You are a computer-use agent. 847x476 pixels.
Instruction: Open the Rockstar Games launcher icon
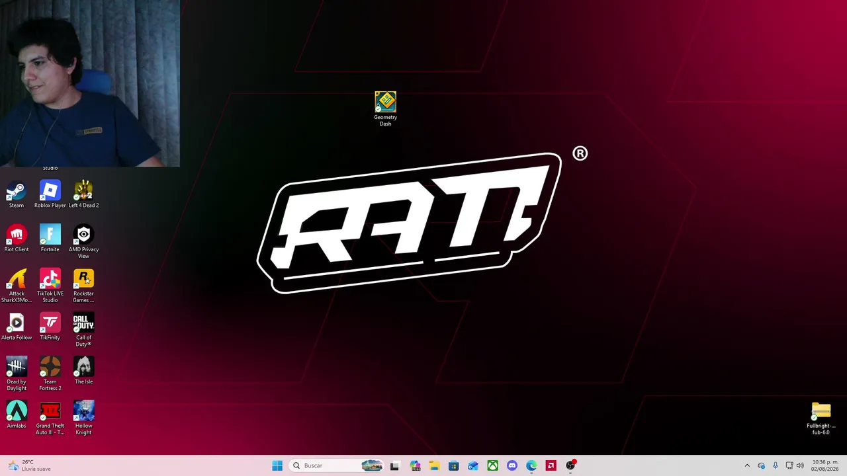click(x=83, y=286)
